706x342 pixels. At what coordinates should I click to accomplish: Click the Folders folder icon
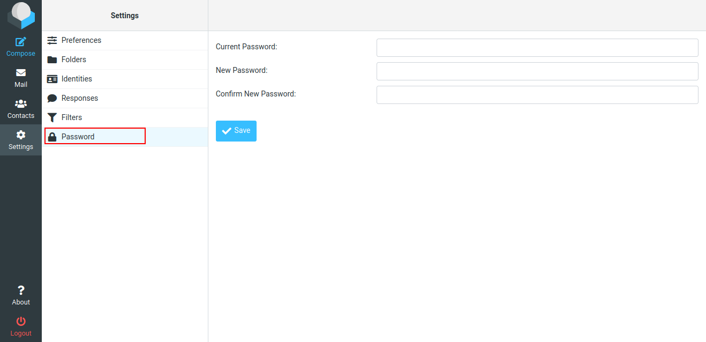52,60
